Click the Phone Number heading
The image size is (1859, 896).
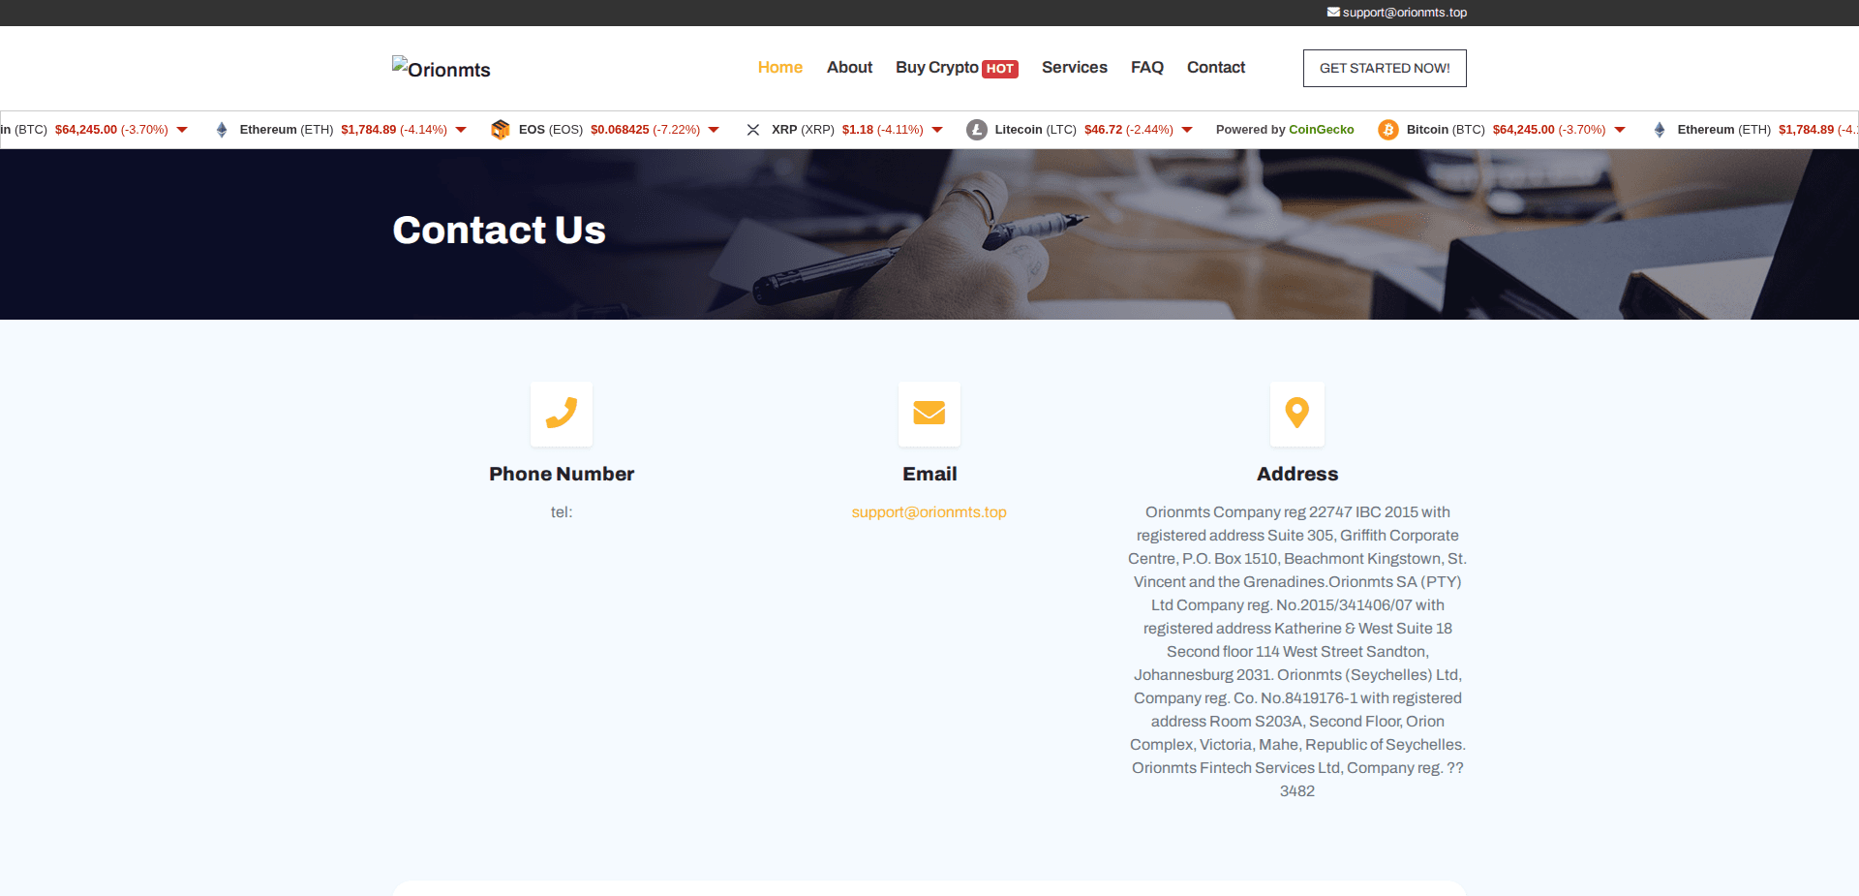(562, 474)
